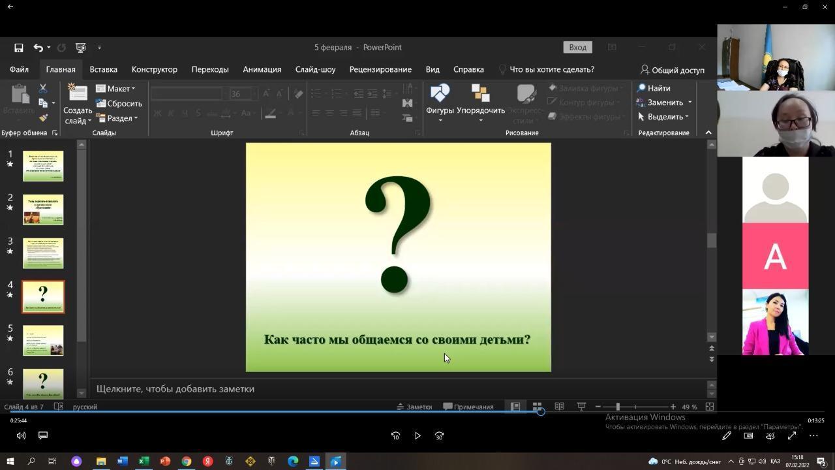Viewport: 835px width, 470px height.
Task: Click the Sign in (Вход) button
Action: (577, 47)
